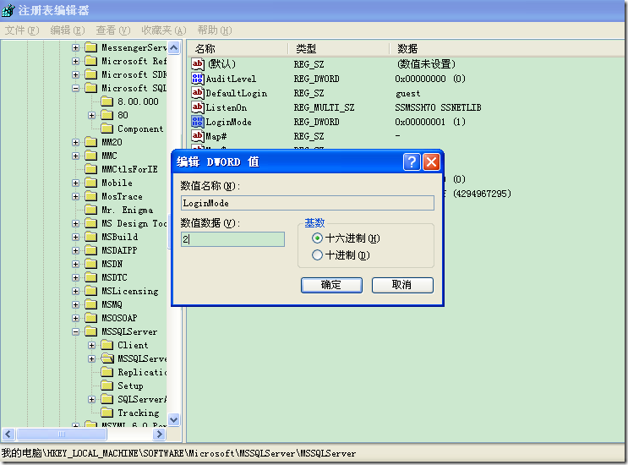Click tree pane scroll up arrow

[x=174, y=48]
